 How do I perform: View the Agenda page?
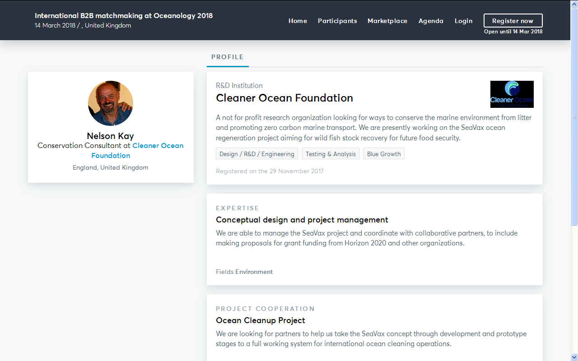click(431, 21)
